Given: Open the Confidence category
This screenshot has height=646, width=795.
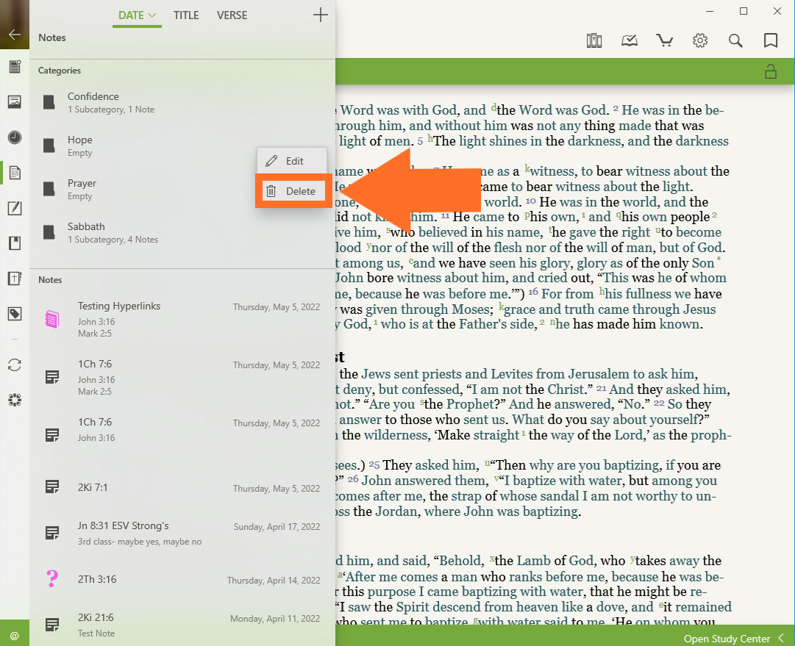Looking at the screenshot, I should tap(93, 102).
